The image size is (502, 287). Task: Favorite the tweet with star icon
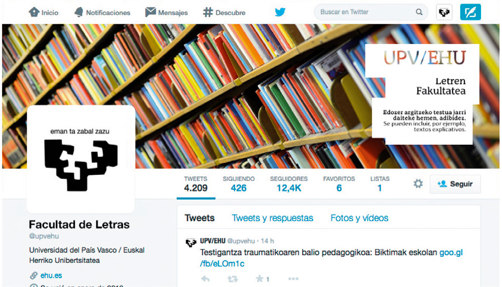pos(259,279)
